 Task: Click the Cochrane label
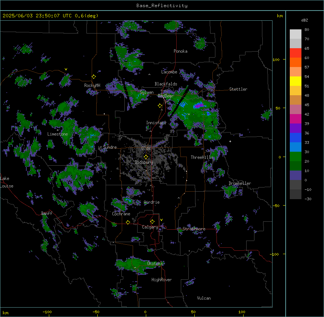121,214
